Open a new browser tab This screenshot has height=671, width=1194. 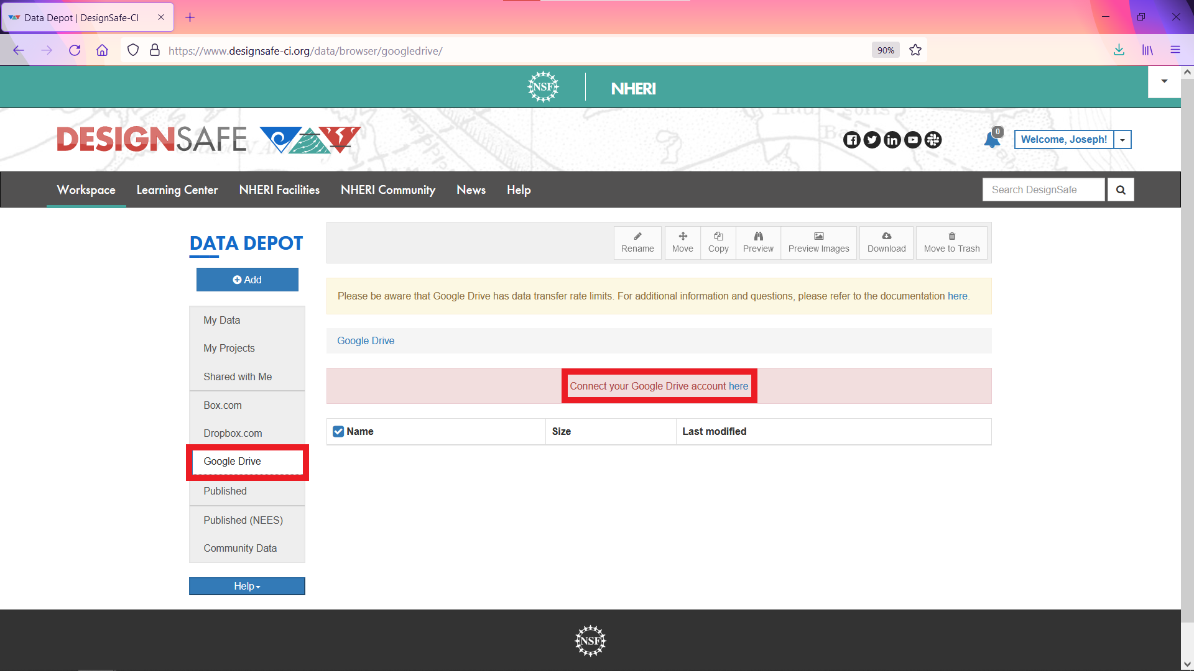(x=190, y=17)
